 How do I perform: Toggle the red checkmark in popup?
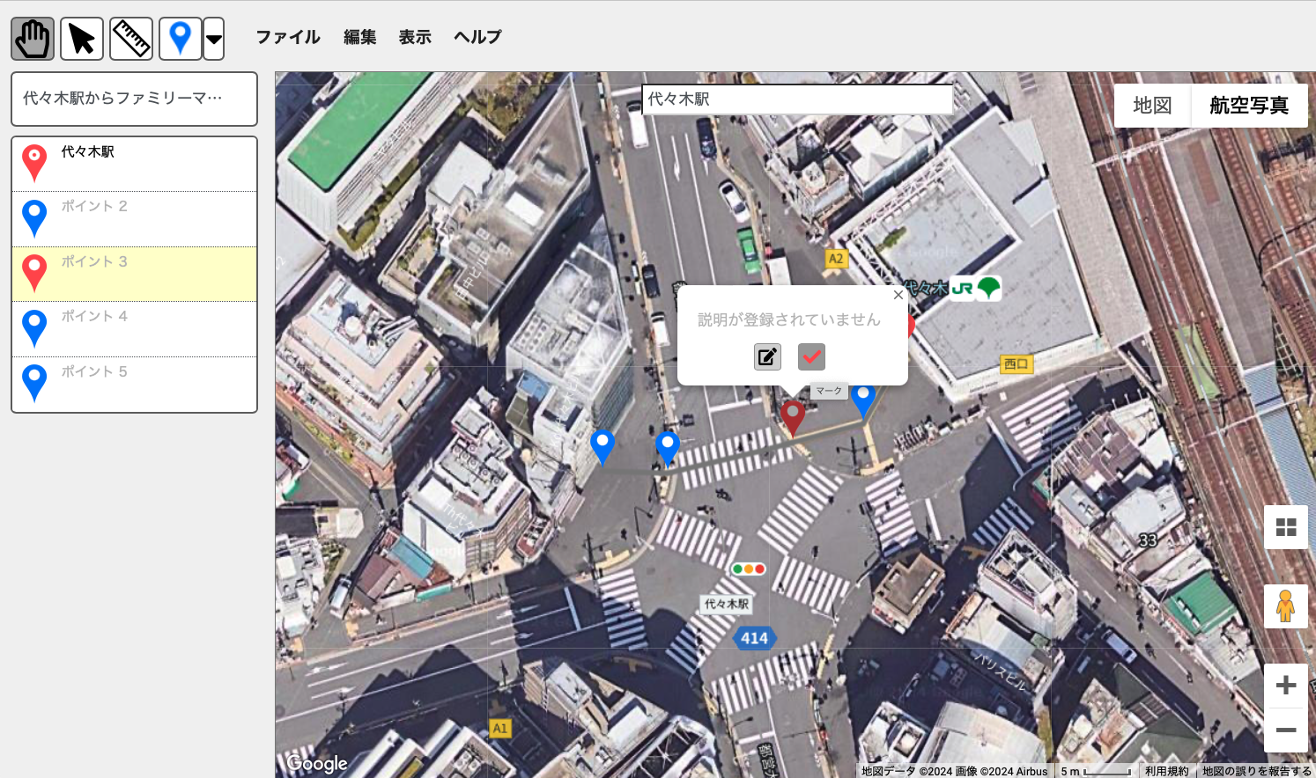click(x=811, y=356)
